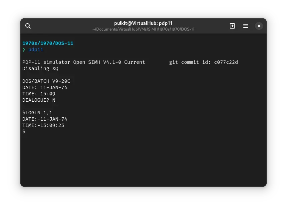Image resolution: width=287 pixels, height=209 pixels.
Task: Click the DATE: 11-JAN-74 line
Action: 45,87
